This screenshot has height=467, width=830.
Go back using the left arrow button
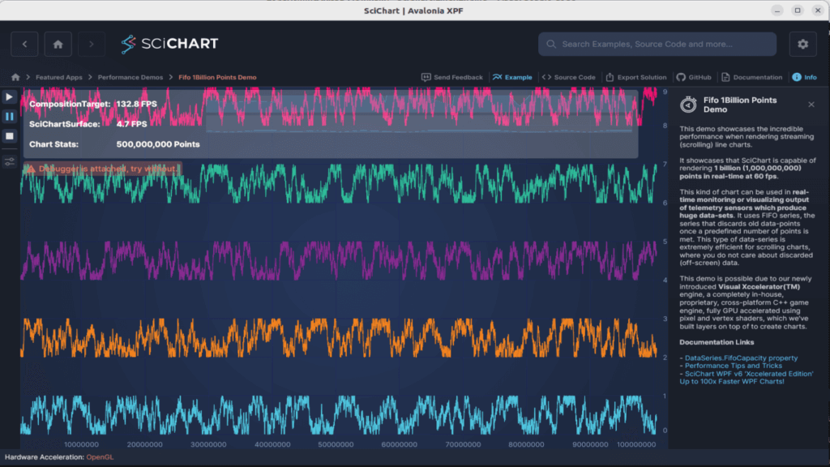(24, 44)
